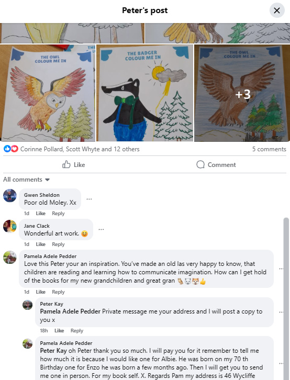
Task: Open the badger colouring photo
Action: click(x=145, y=93)
